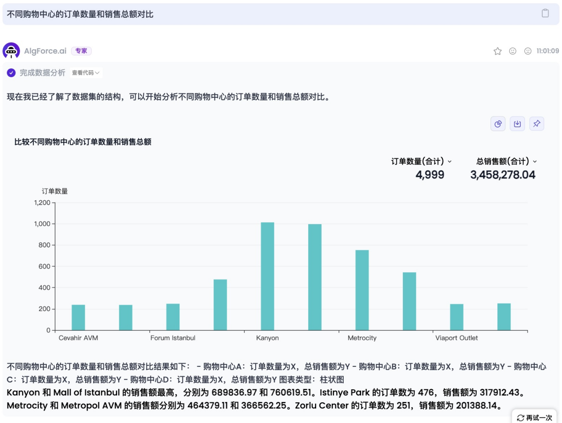Click the 再试一次 retry button
The height and width of the screenshot is (423, 562).
(x=535, y=417)
